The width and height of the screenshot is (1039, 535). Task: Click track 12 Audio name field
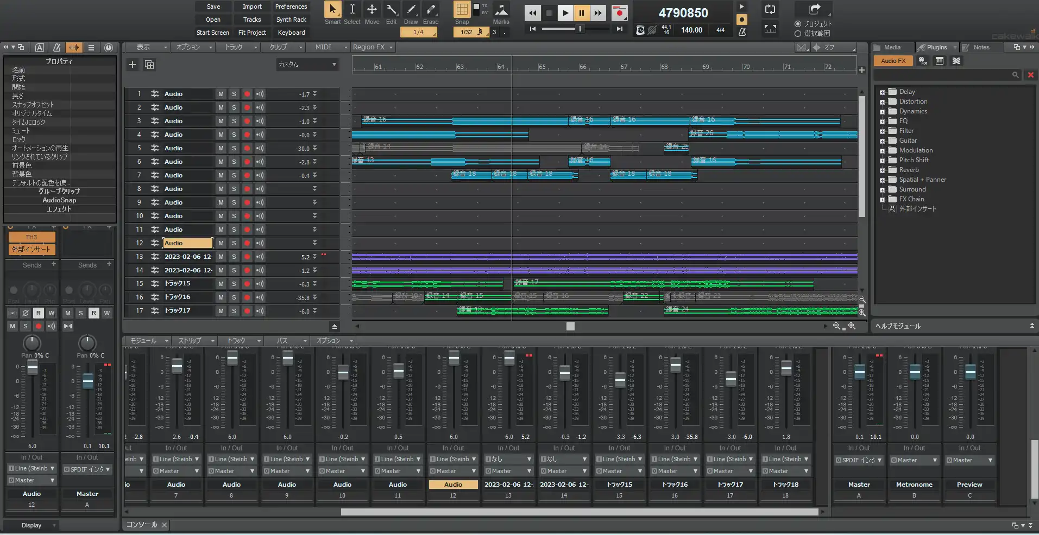(188, 243)
